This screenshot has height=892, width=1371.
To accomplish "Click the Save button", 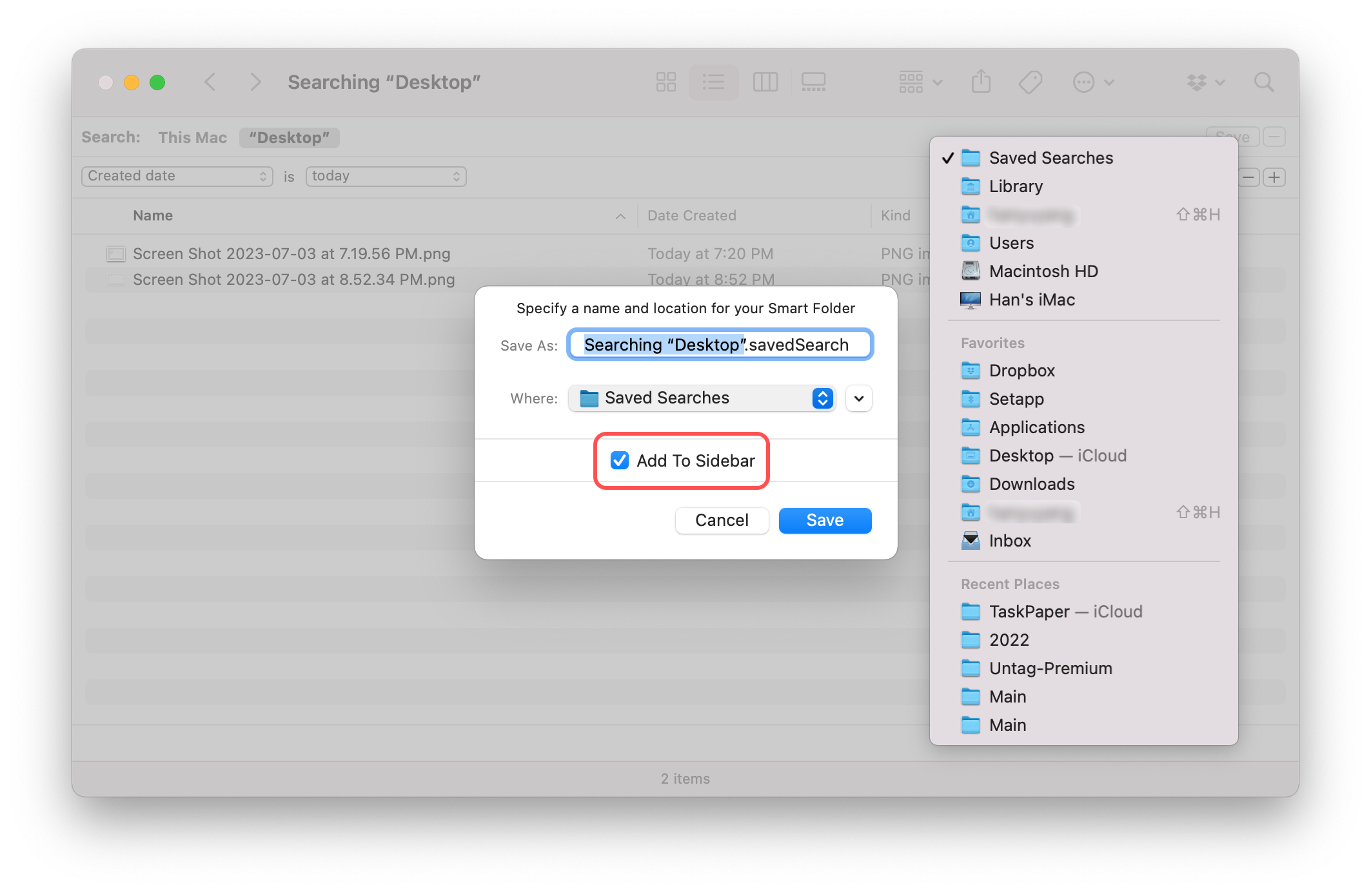I will 824,519.
